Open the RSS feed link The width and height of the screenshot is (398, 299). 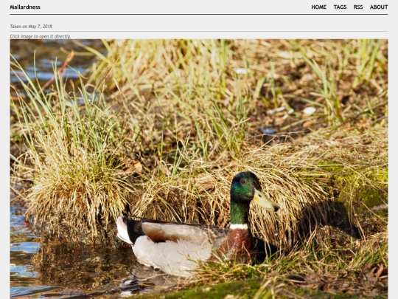pyautogui.click(x=358, y=7)
